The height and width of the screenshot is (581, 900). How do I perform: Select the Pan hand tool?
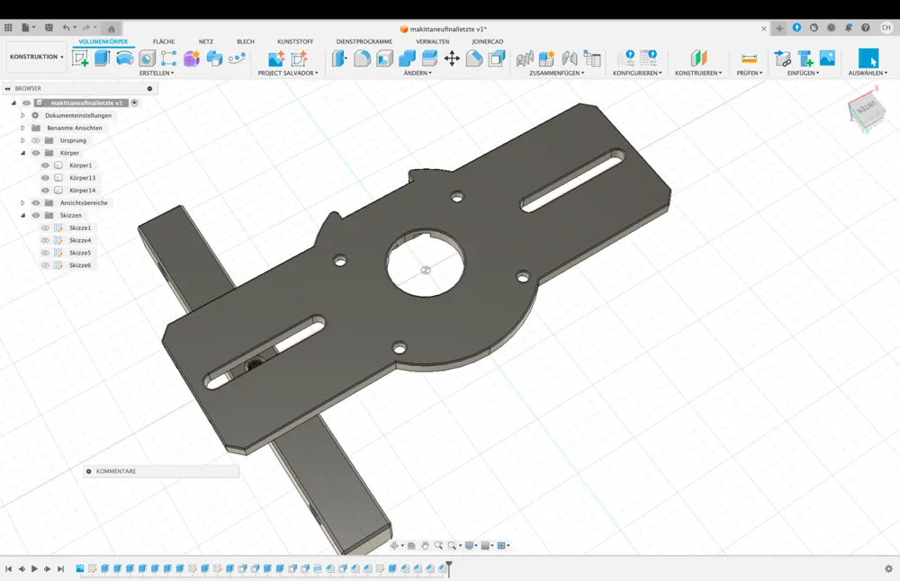[x=425, y=545]
